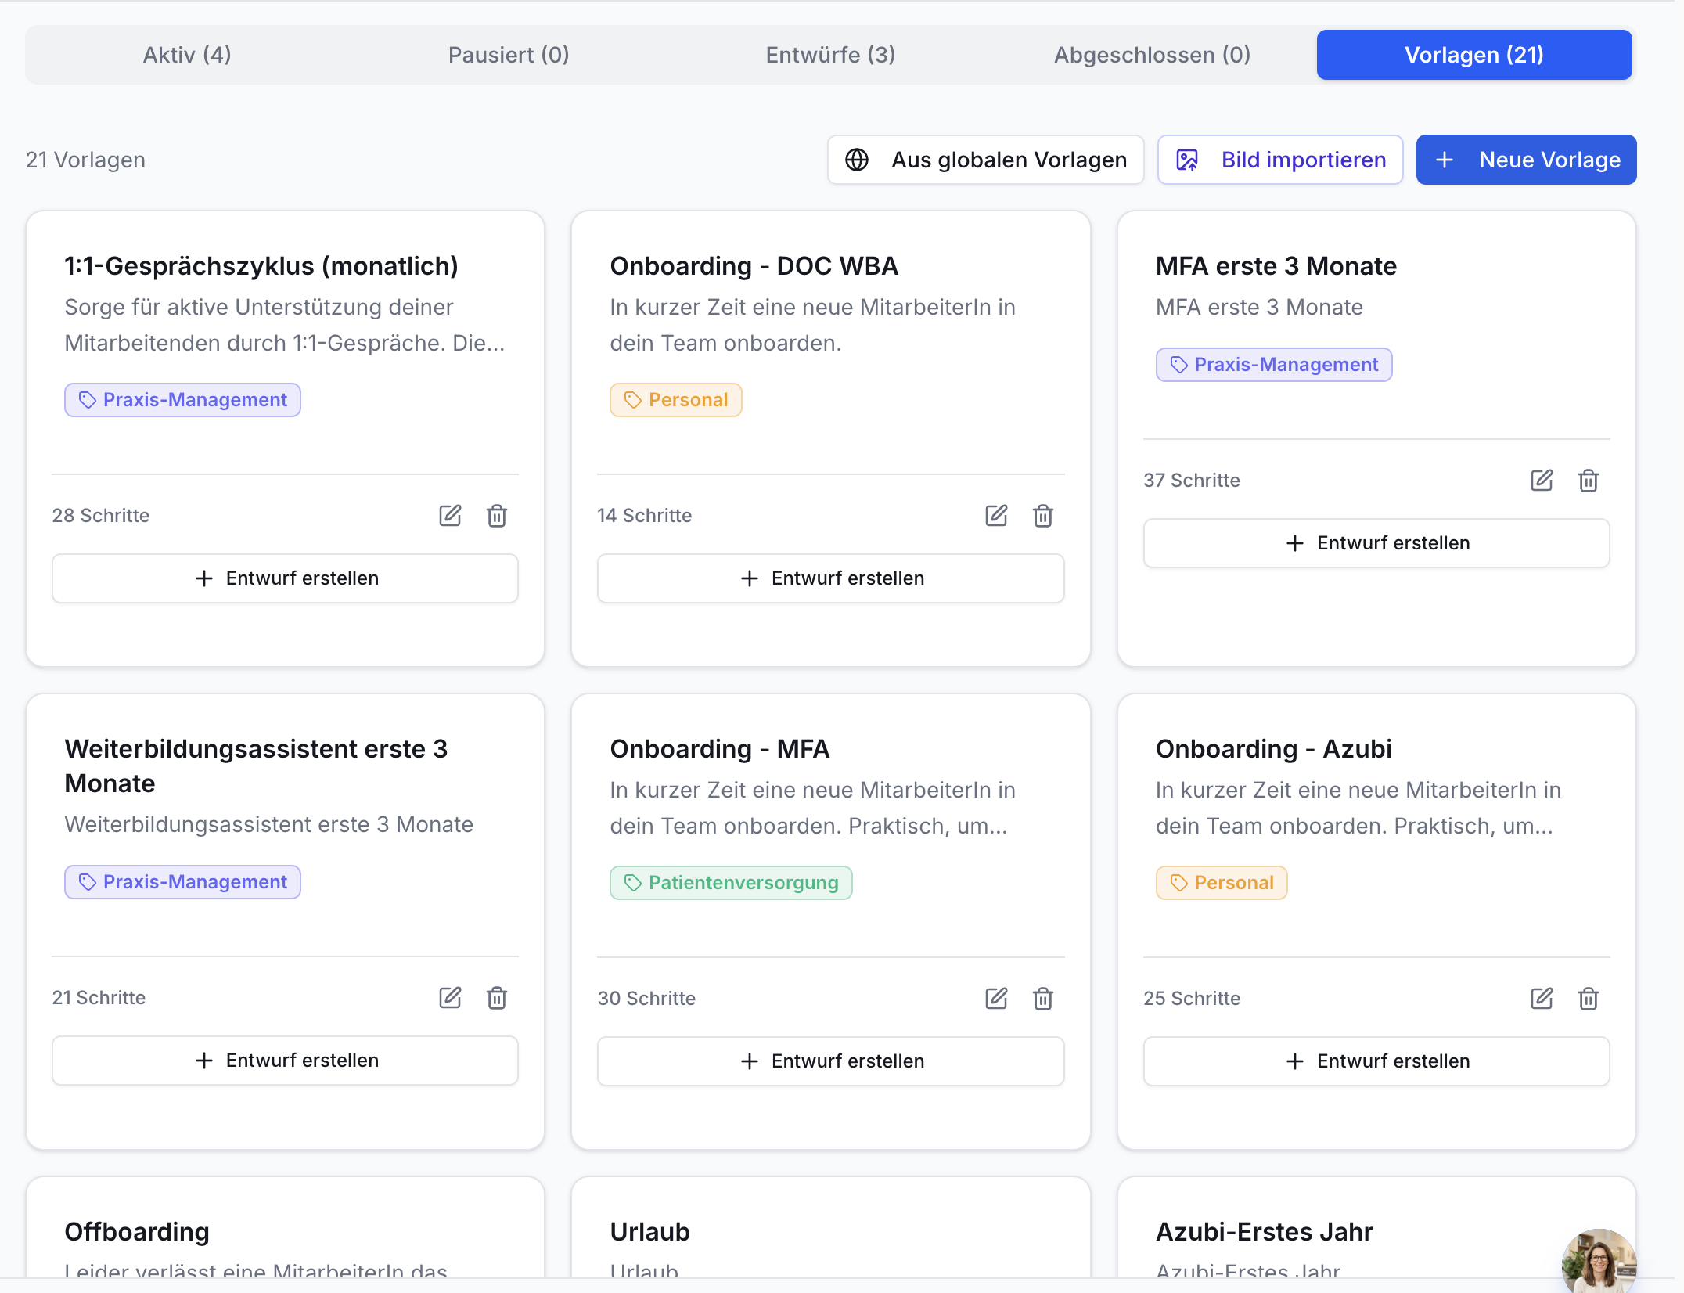Click Praxis-Management tag on MFA erste 3 Monate card
Viewport: 1684px width, 1293px height.
(x=1274, y=365)
